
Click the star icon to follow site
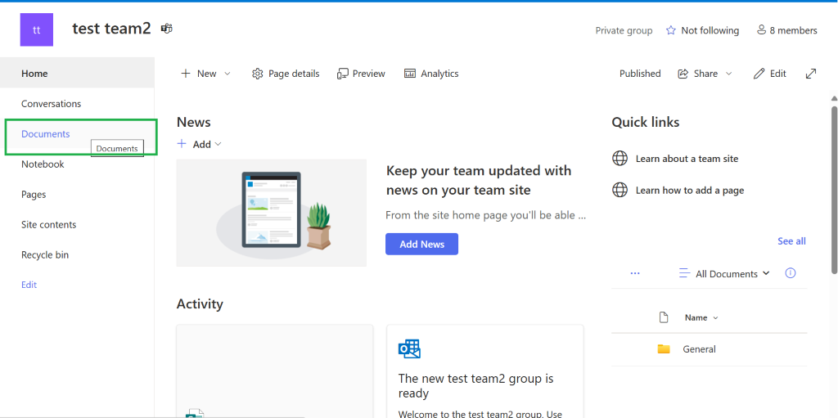click(x=671, y=30)
